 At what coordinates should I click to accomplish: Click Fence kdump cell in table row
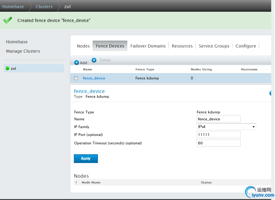coord(147,78)
